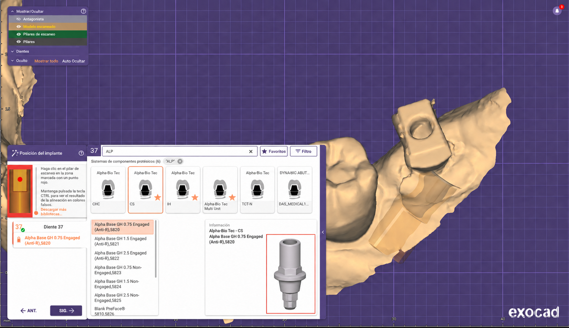Select Alpha Base GH 2.5 Engaged (Anti-R),5822
The width and height of the screenshot is (569, 328).
[123, 256]
